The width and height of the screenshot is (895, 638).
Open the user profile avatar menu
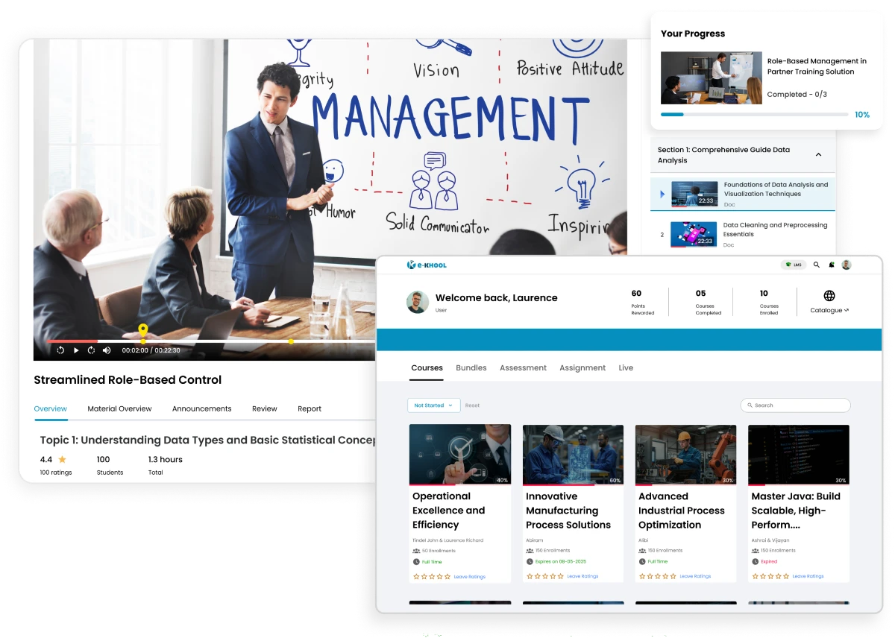(846, 265)
